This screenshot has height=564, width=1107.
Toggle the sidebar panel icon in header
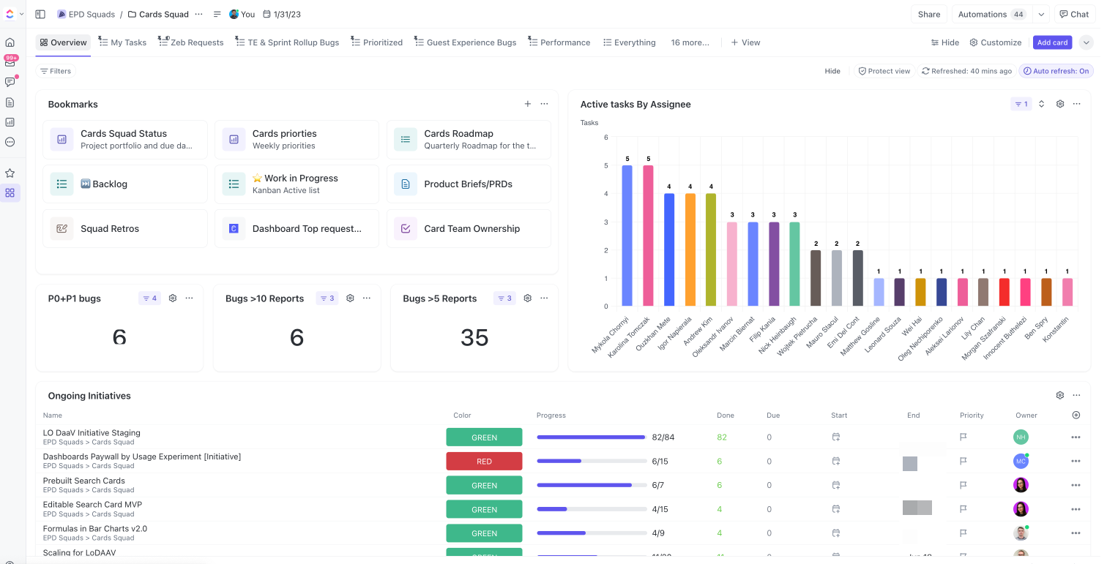[x=40, y=14]
